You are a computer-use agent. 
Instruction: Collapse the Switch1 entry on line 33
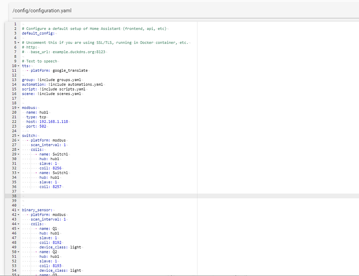18,173
